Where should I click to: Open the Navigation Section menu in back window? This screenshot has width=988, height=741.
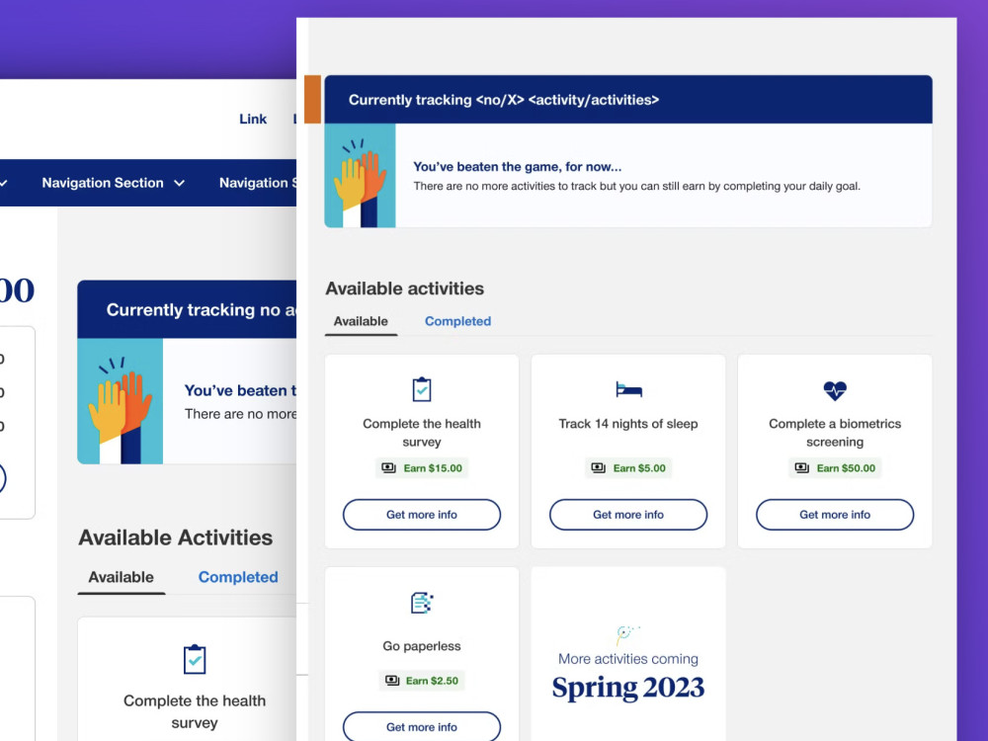[113, 183]
